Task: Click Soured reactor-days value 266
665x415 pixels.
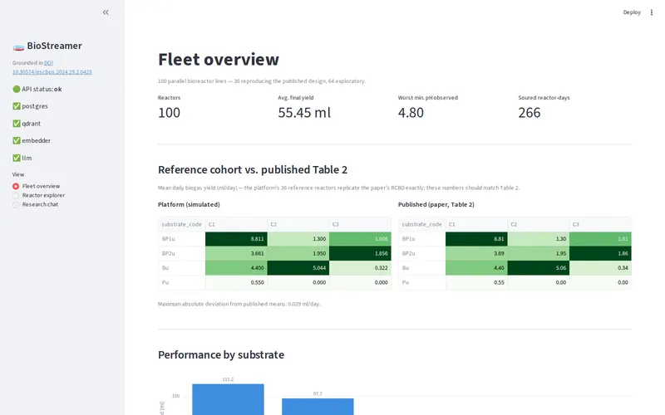Action: click(530, 113)
